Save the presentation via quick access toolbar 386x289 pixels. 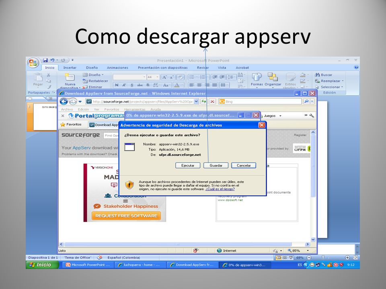click(x=45, y=60)
